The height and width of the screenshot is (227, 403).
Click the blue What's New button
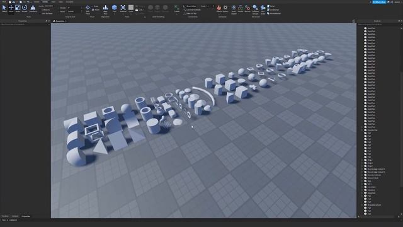click(380, 2)
